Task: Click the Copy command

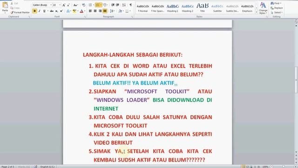Action: point(15,8)
